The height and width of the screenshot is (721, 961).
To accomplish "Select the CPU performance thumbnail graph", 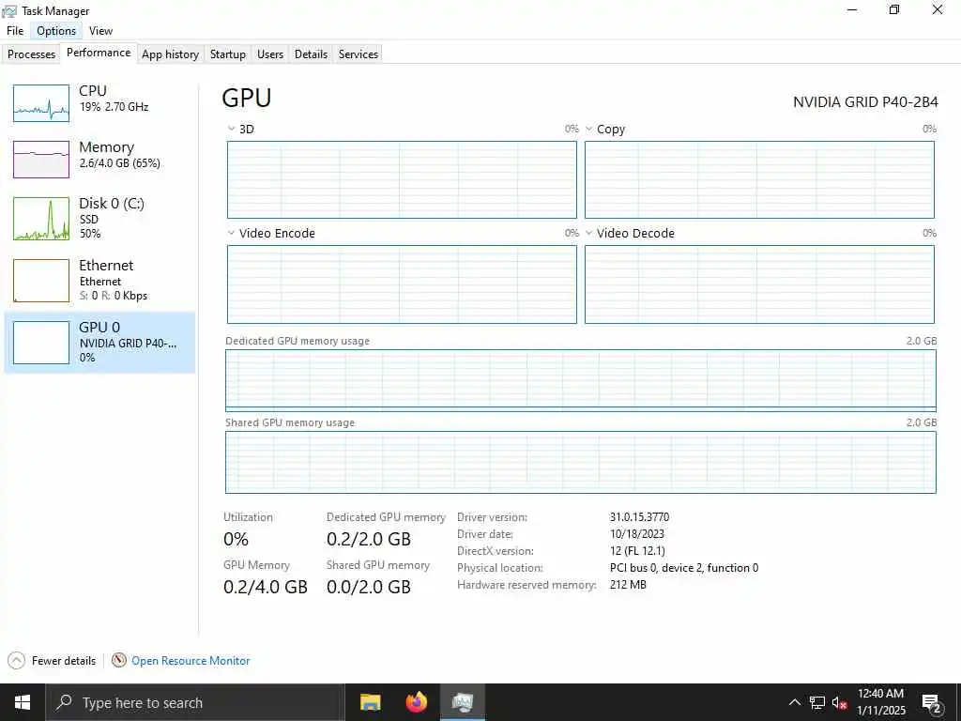I will (x=41, y=103).
